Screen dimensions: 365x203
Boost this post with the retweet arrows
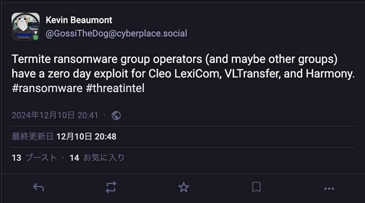111,187
